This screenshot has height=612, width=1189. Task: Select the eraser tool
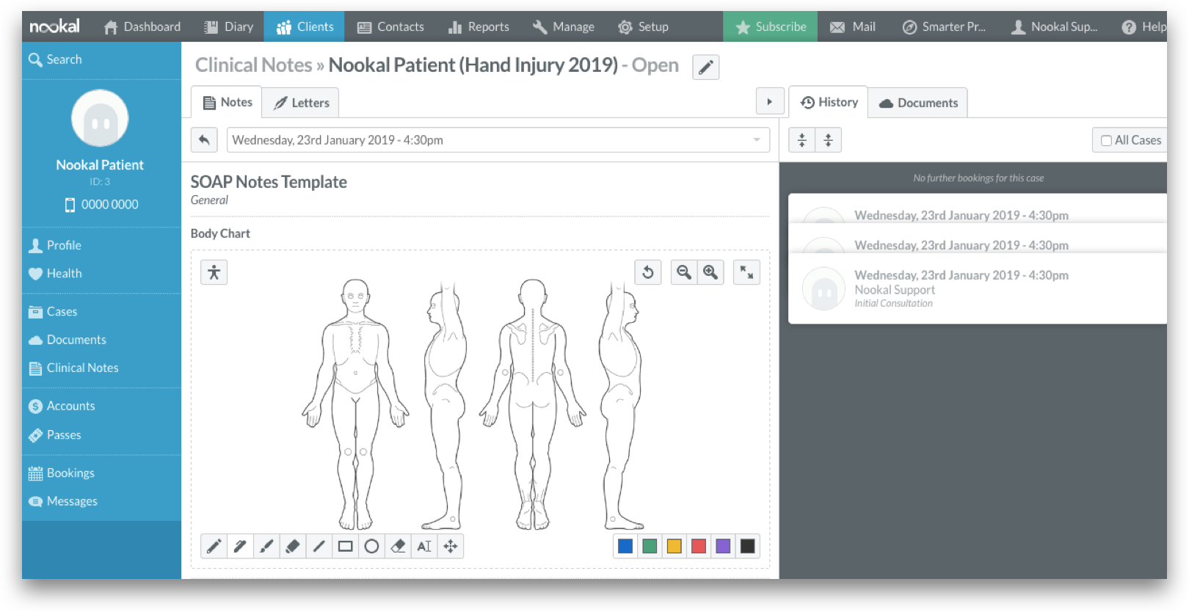[399, 546]
